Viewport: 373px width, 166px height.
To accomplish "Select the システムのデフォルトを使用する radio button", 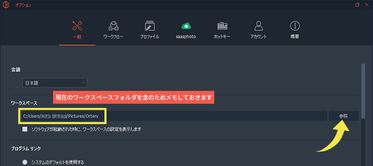I will click(x=25, y=162).
